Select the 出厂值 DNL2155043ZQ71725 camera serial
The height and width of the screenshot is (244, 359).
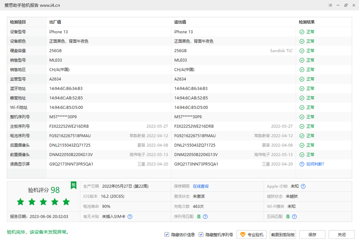pyautogui.click(x=70, y=145)
